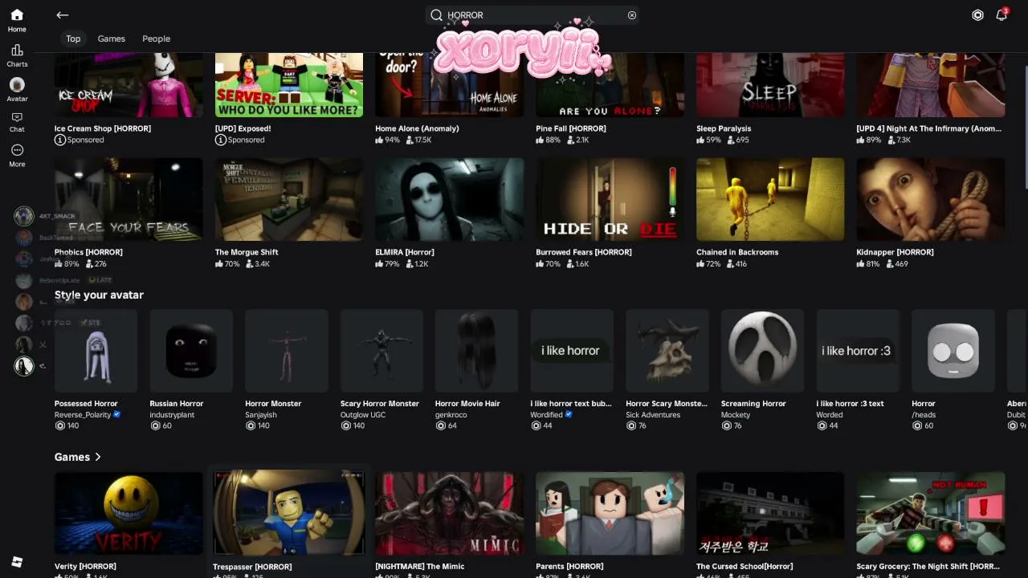Click the 'Sleep Paralysis' game title
Screen dimensions: 1028x578
(724, 128)
